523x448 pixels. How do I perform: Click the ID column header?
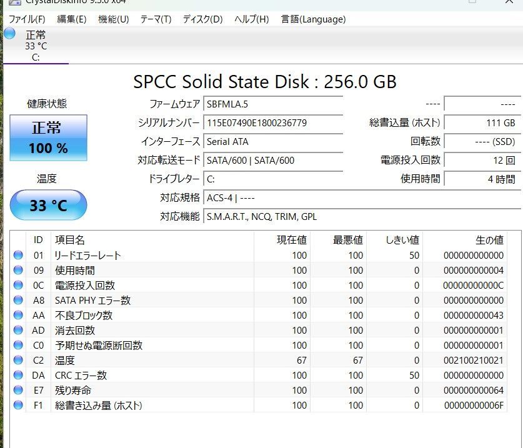[38, 240]
